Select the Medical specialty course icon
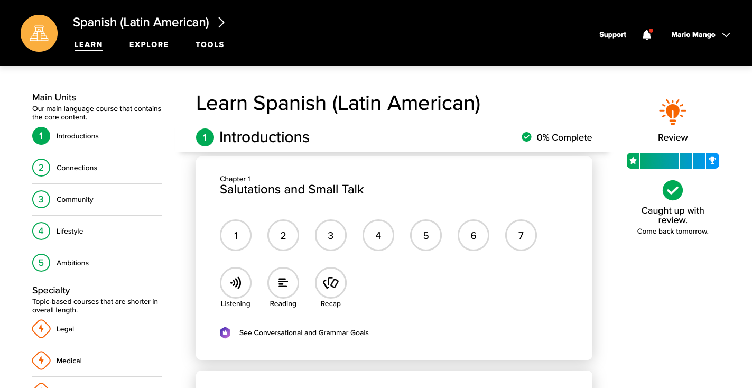Screen dimensions: 752x388 [x=41, y=361]
